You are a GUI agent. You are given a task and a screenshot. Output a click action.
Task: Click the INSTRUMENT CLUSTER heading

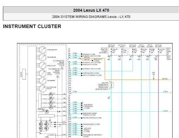click(x=32, y=26)
